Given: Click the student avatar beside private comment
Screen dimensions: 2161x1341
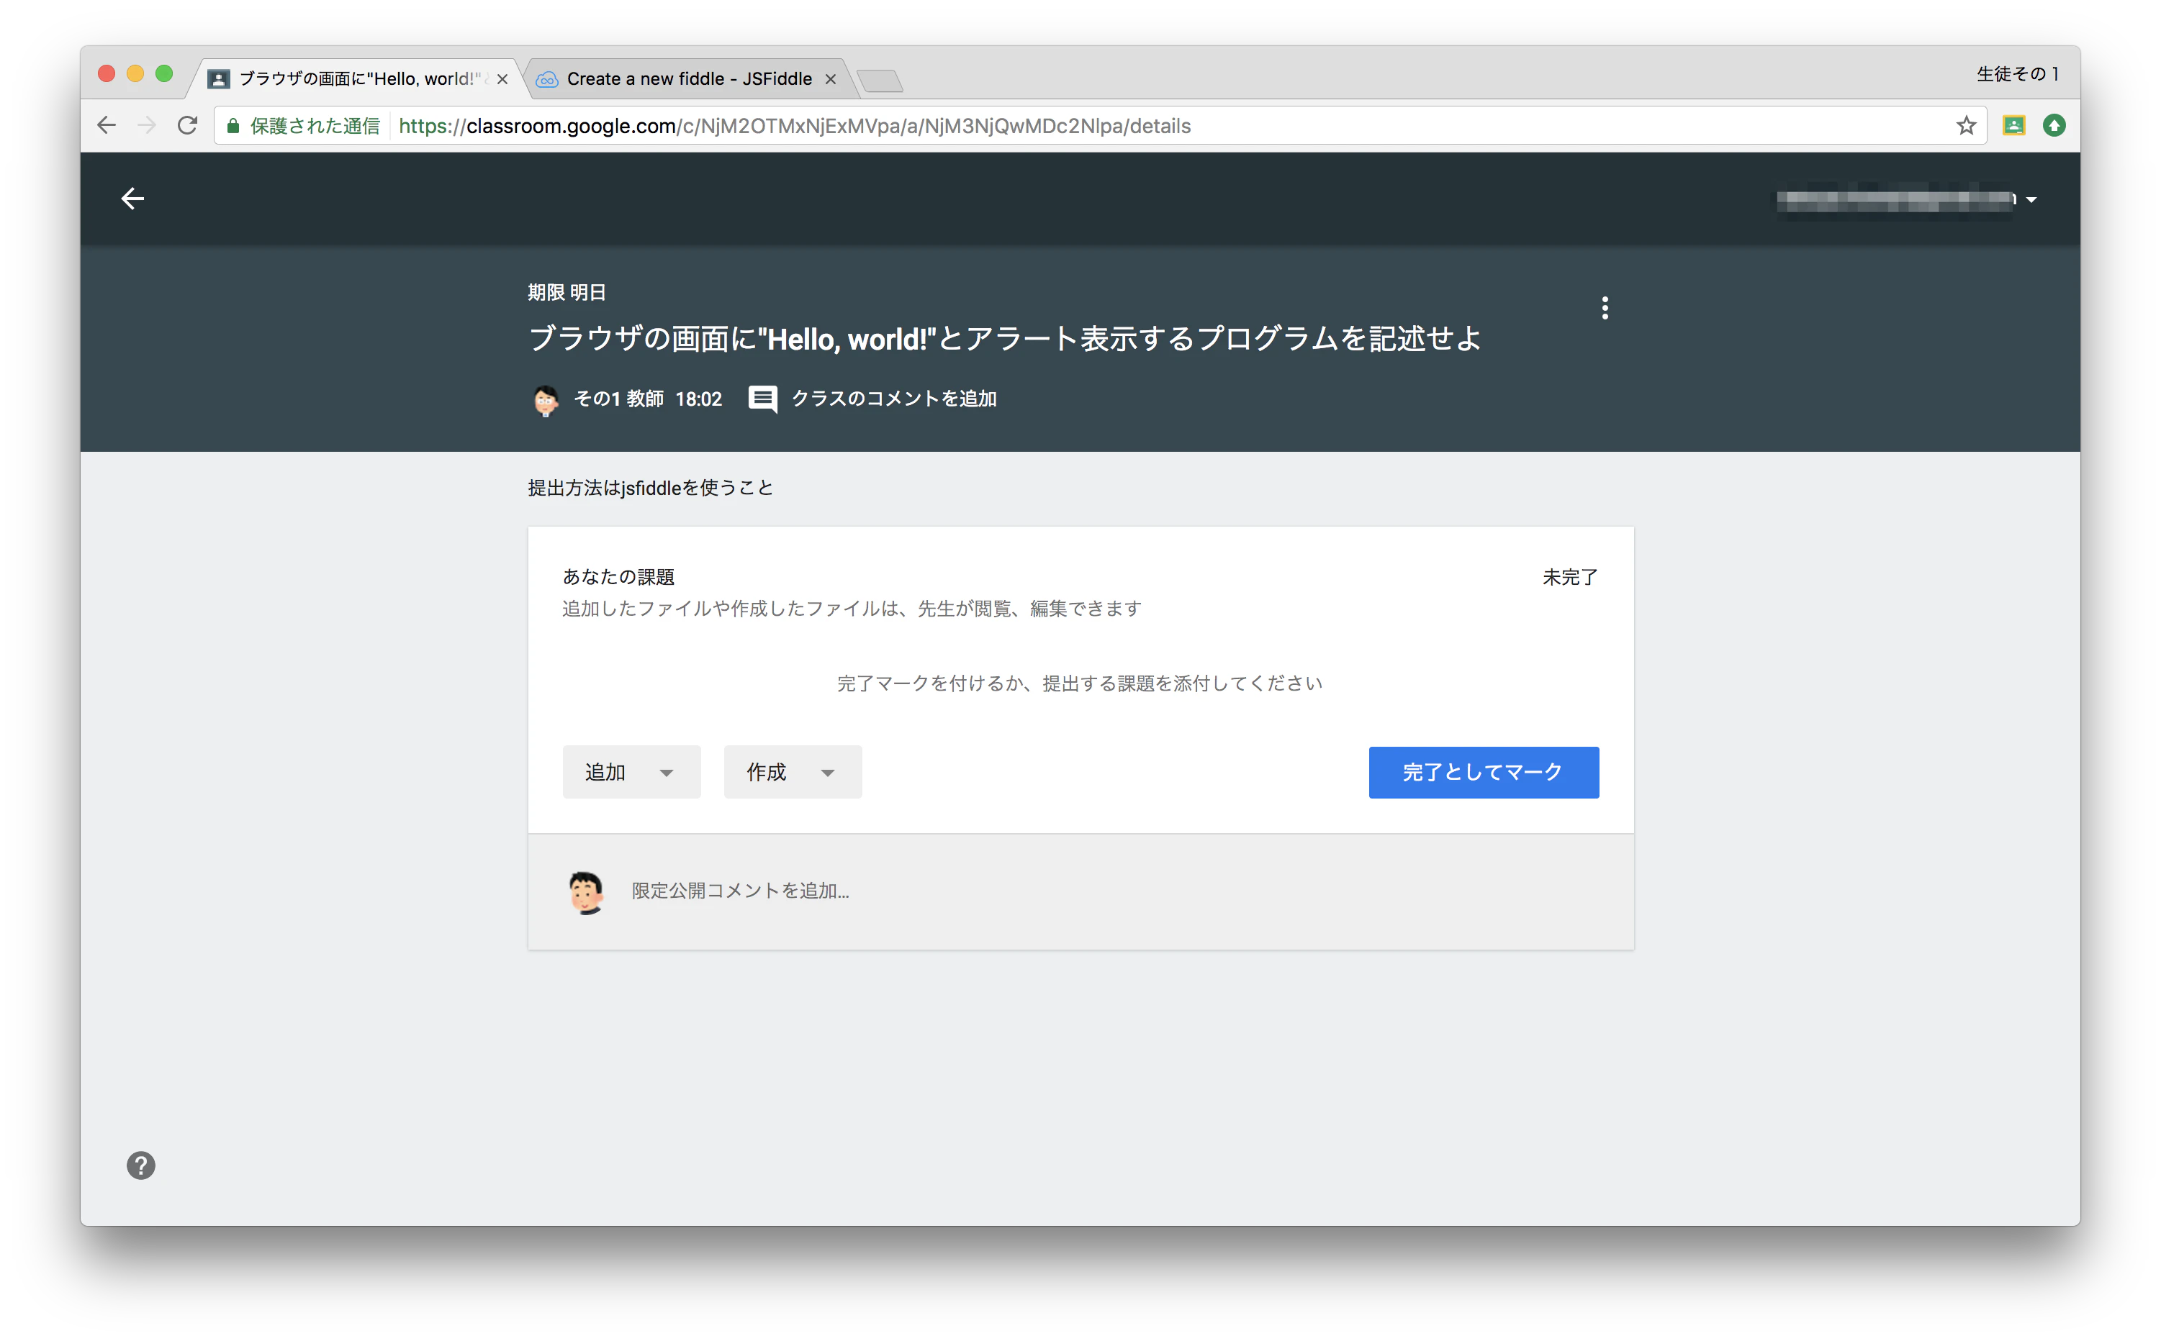Looking at the screenshot, I should (x=586, y=891).
